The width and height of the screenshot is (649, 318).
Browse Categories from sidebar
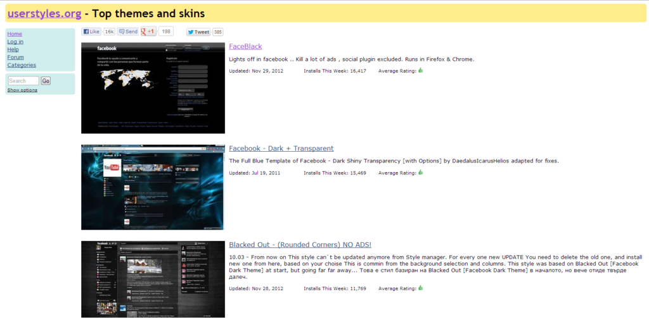22,65
